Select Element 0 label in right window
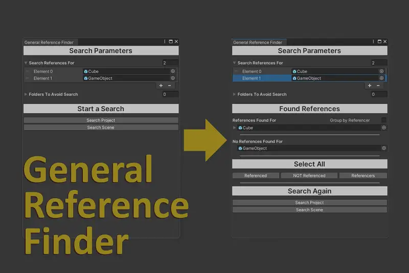This screenshot has height=273, width=409. [252, 71]
